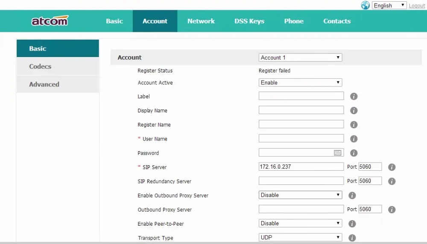Switch to the Network tab
Screen dimensions: 427x244
[201, 21]
